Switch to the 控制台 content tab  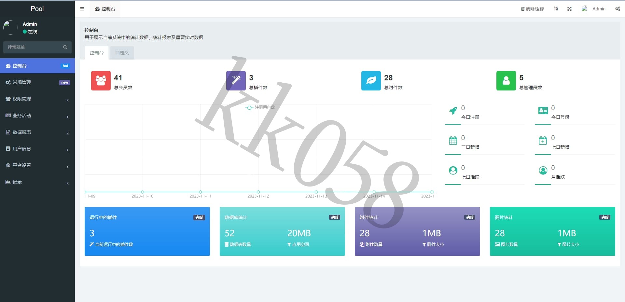tap(97, 53)
